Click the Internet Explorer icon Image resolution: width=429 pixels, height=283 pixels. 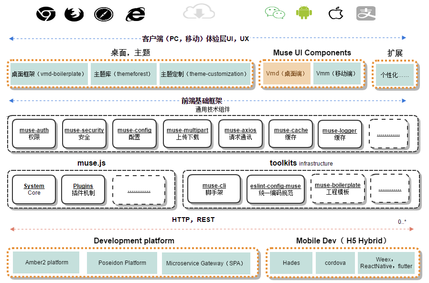(135, 14)
